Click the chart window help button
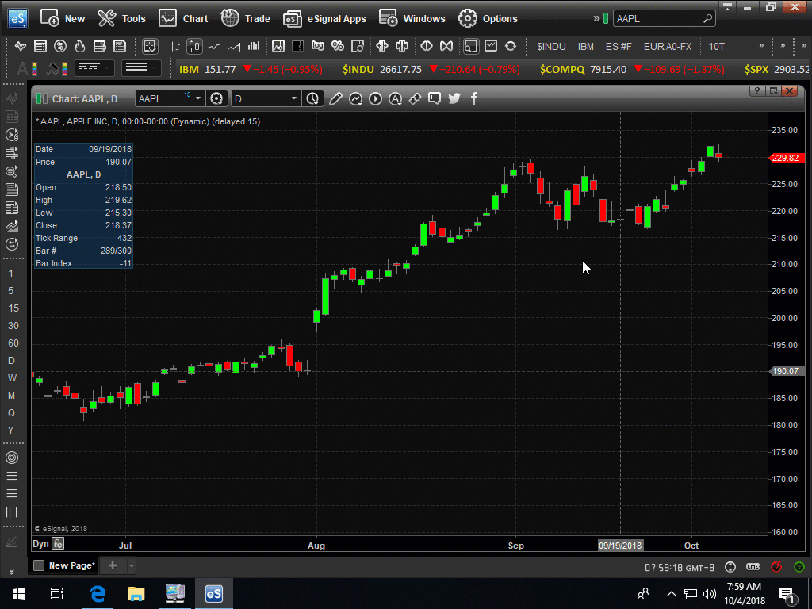812x609 pixels. (x=757, y=91)
